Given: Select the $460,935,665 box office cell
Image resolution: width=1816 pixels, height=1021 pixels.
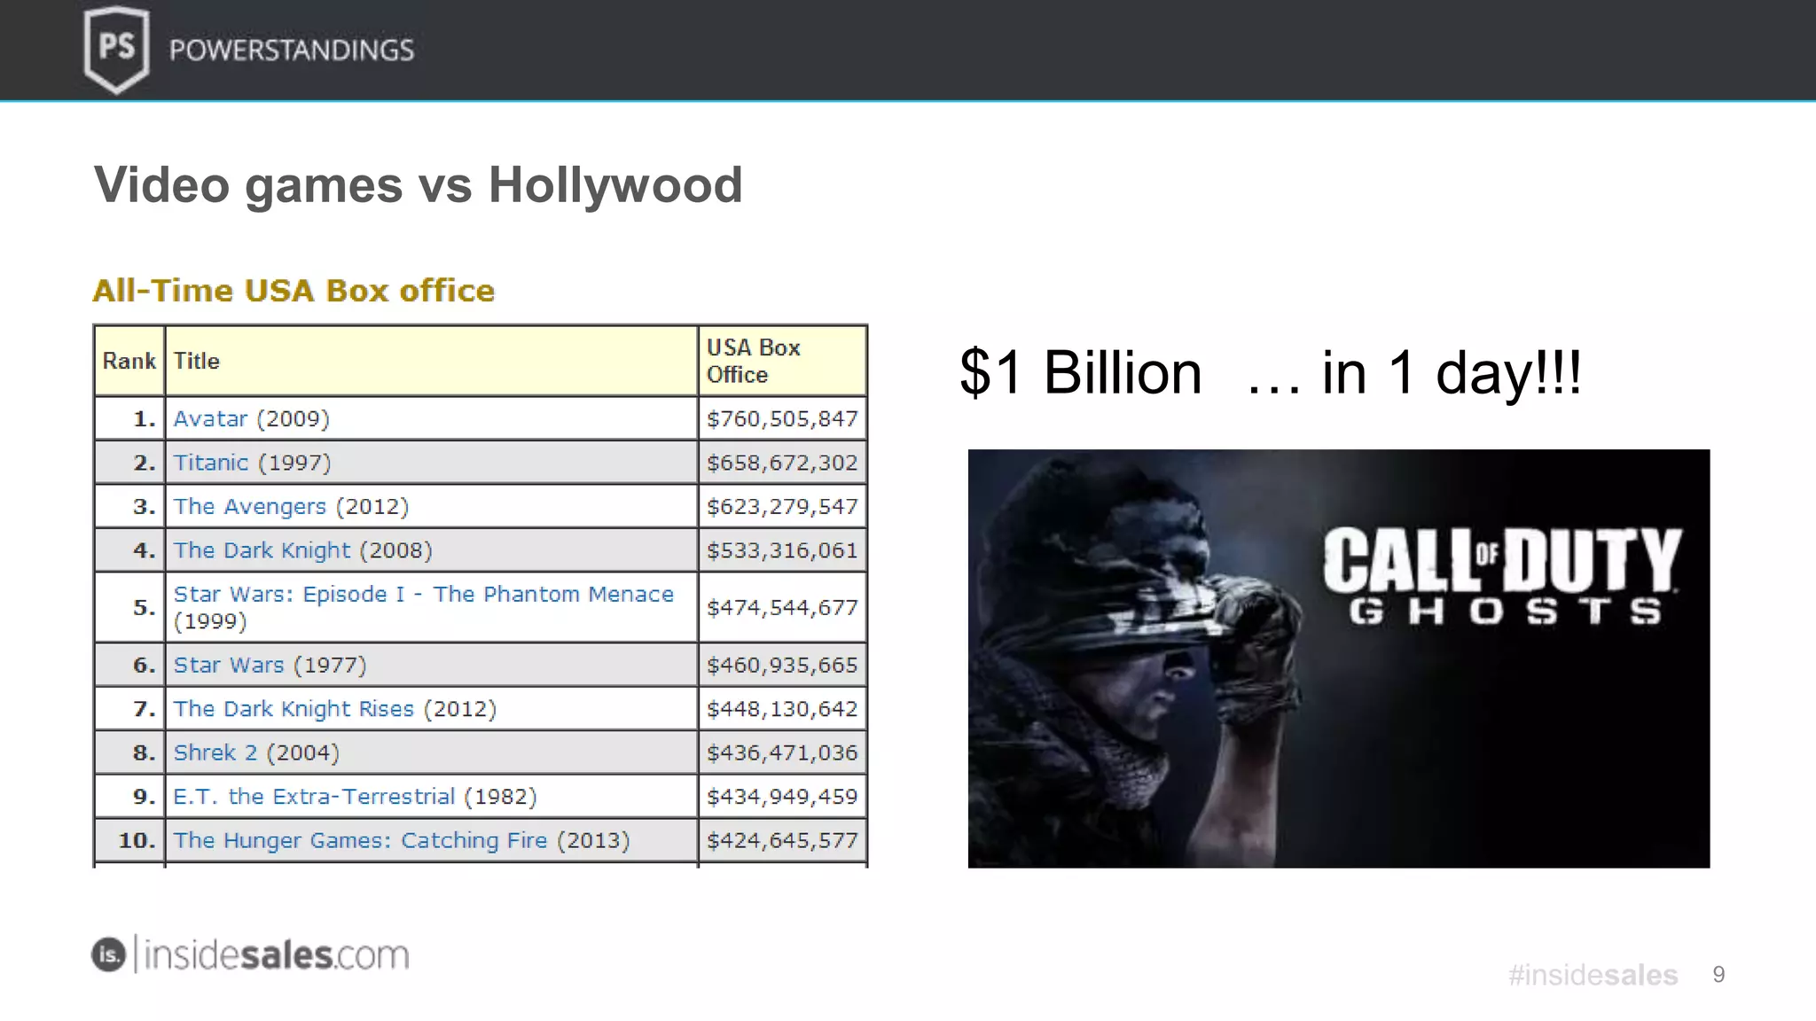Looking at the screenshot, I should coord(782,665).
